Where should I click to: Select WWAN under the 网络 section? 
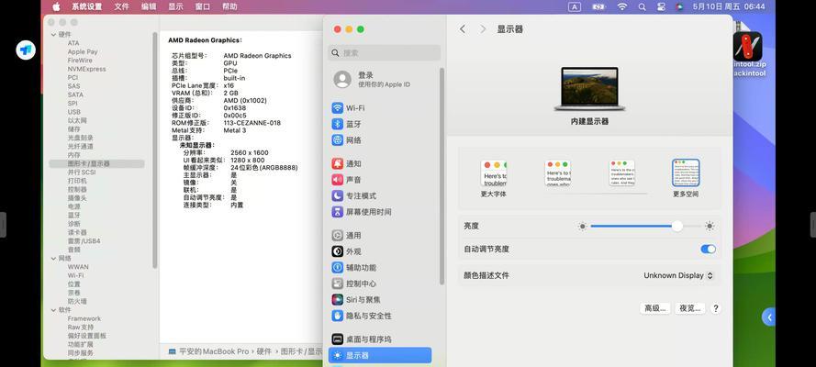pyautogui.click(x=78, y=267)
